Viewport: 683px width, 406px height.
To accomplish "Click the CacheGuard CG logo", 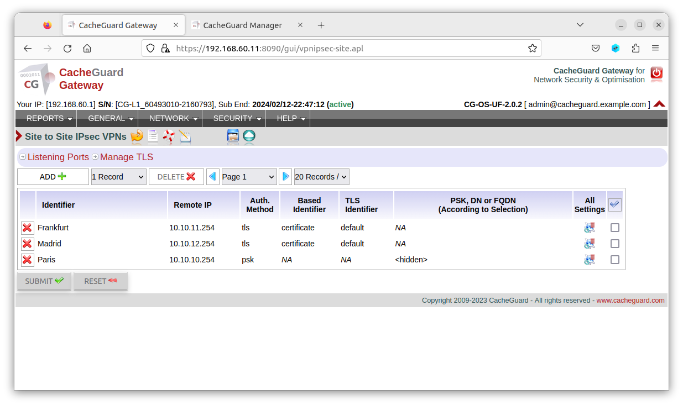I will coord(37,78).
